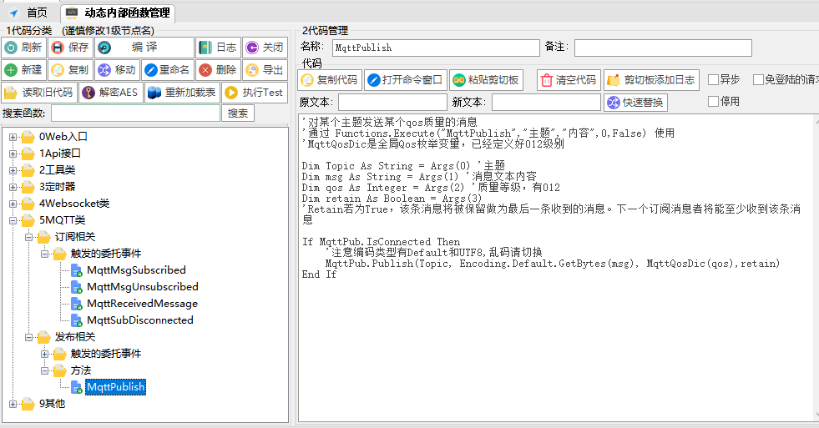
Task: Collapse the 订阅相关 tree node
Action: click(28, 238)
